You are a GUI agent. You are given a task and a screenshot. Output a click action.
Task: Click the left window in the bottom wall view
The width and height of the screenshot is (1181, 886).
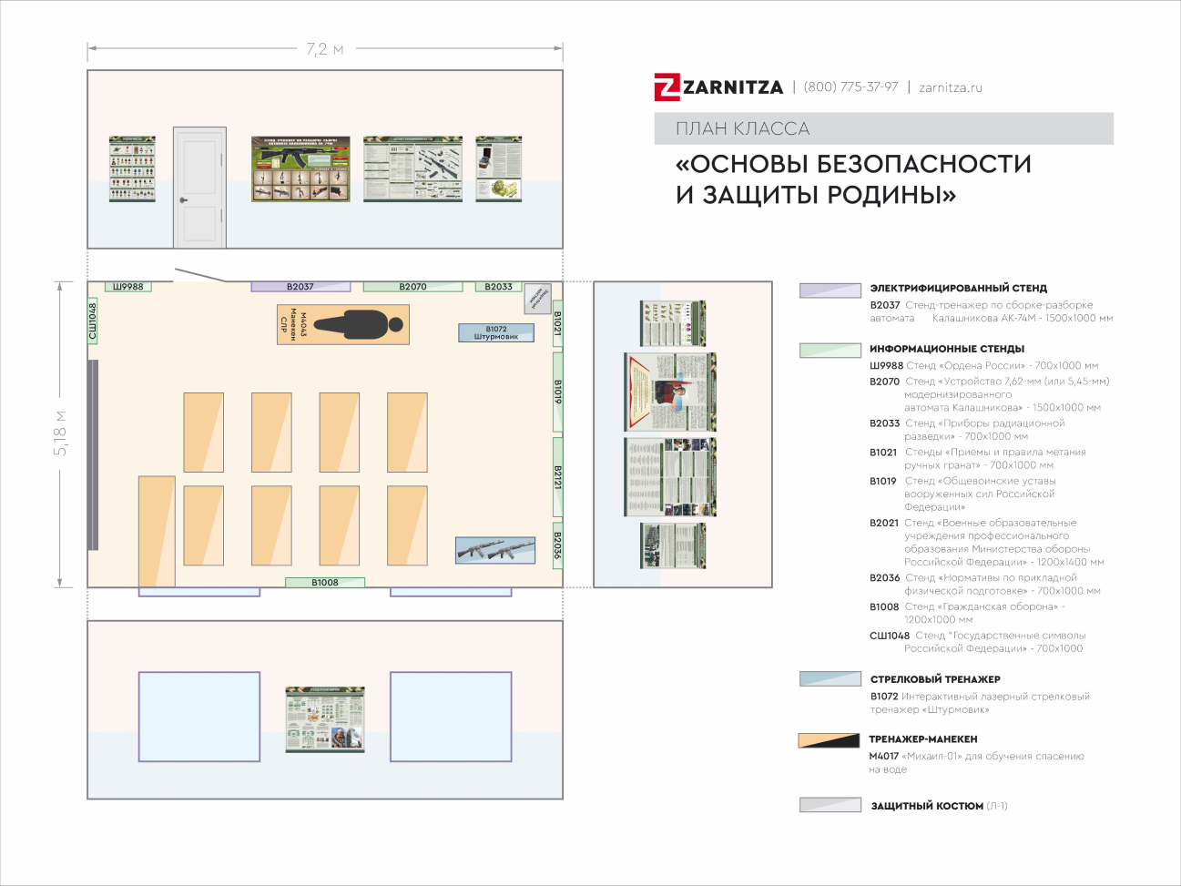199,716
